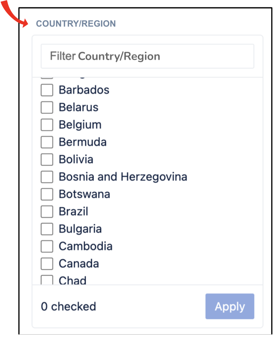Tick the Botswana checkbox
278x337 pixels.
click(47, 194)
